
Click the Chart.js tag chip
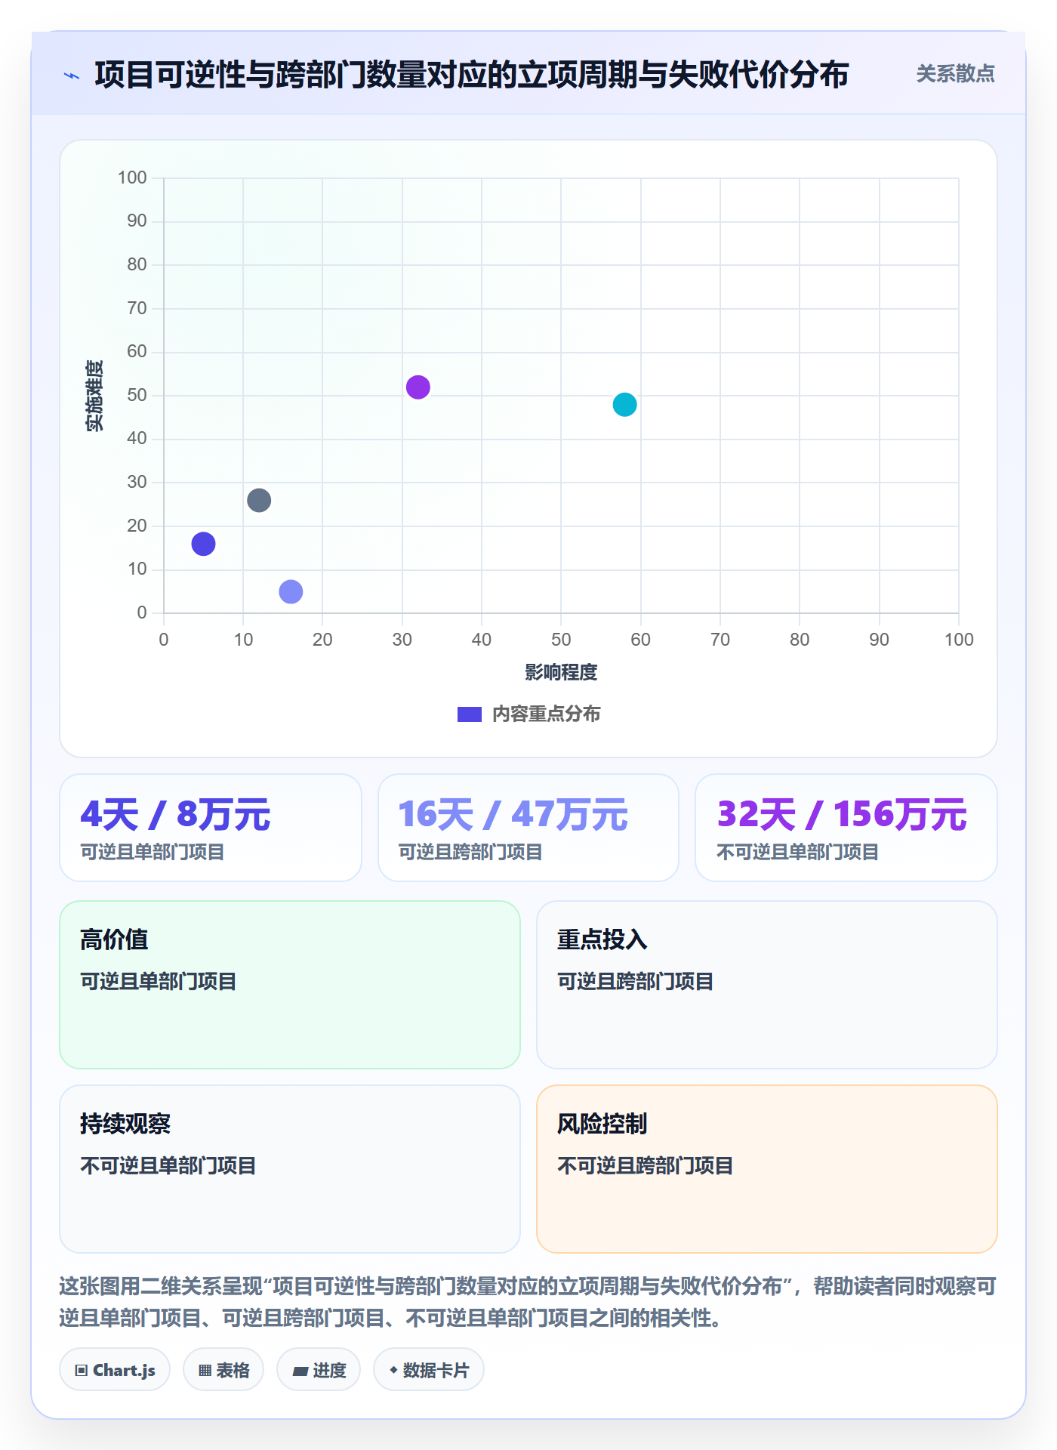pyautogui.click(x=115, y=1370)
